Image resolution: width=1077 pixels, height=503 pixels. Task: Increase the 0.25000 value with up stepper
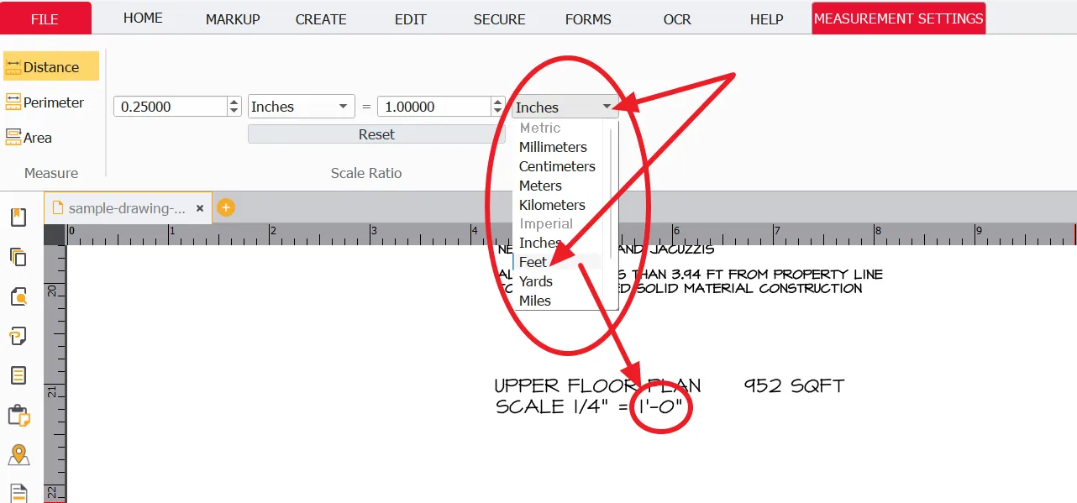click(x=234, y=102)
